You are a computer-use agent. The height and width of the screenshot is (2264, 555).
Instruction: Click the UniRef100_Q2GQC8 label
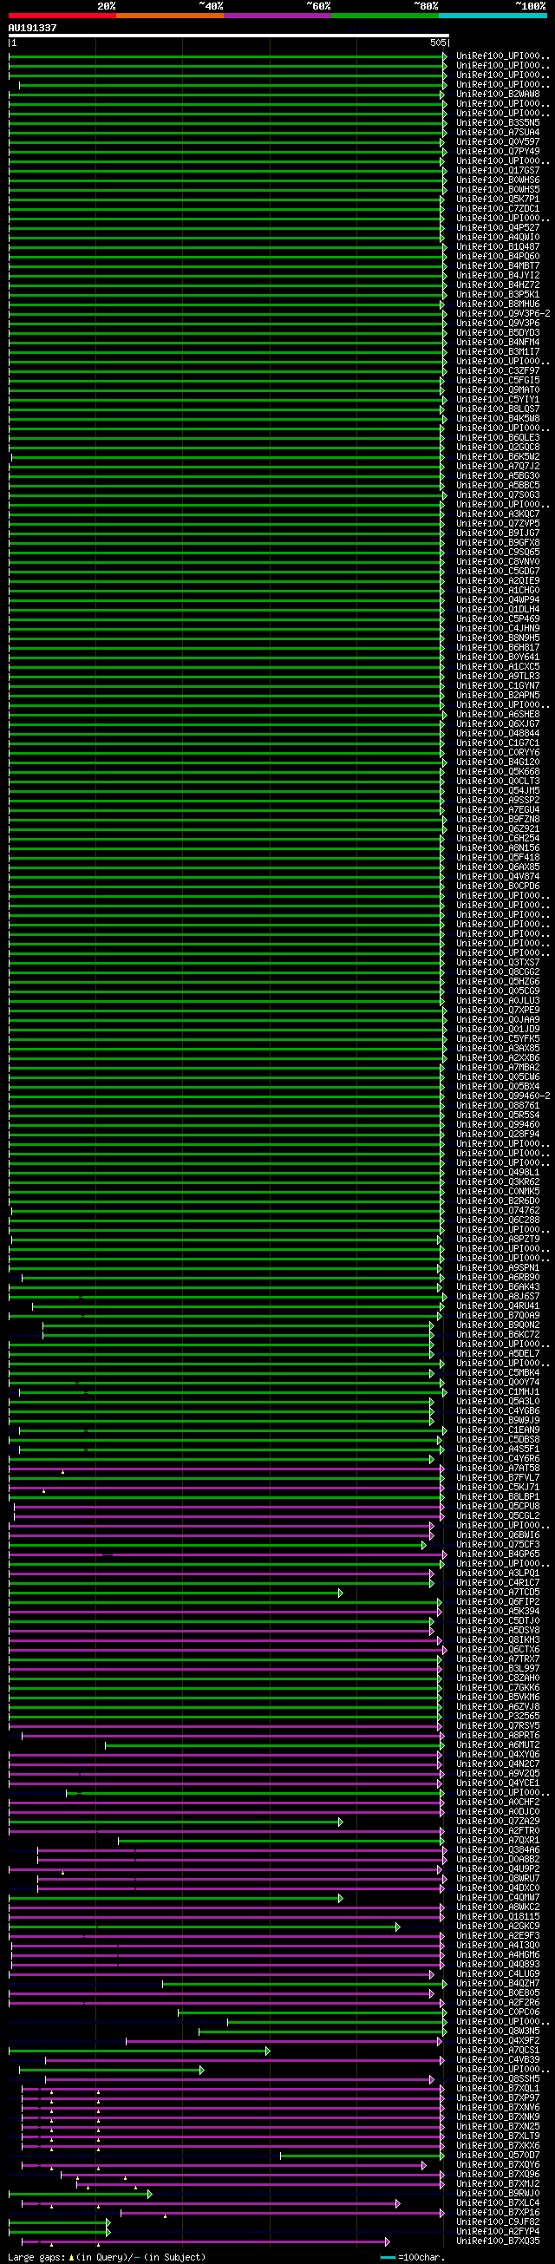[x=498, y=448]
